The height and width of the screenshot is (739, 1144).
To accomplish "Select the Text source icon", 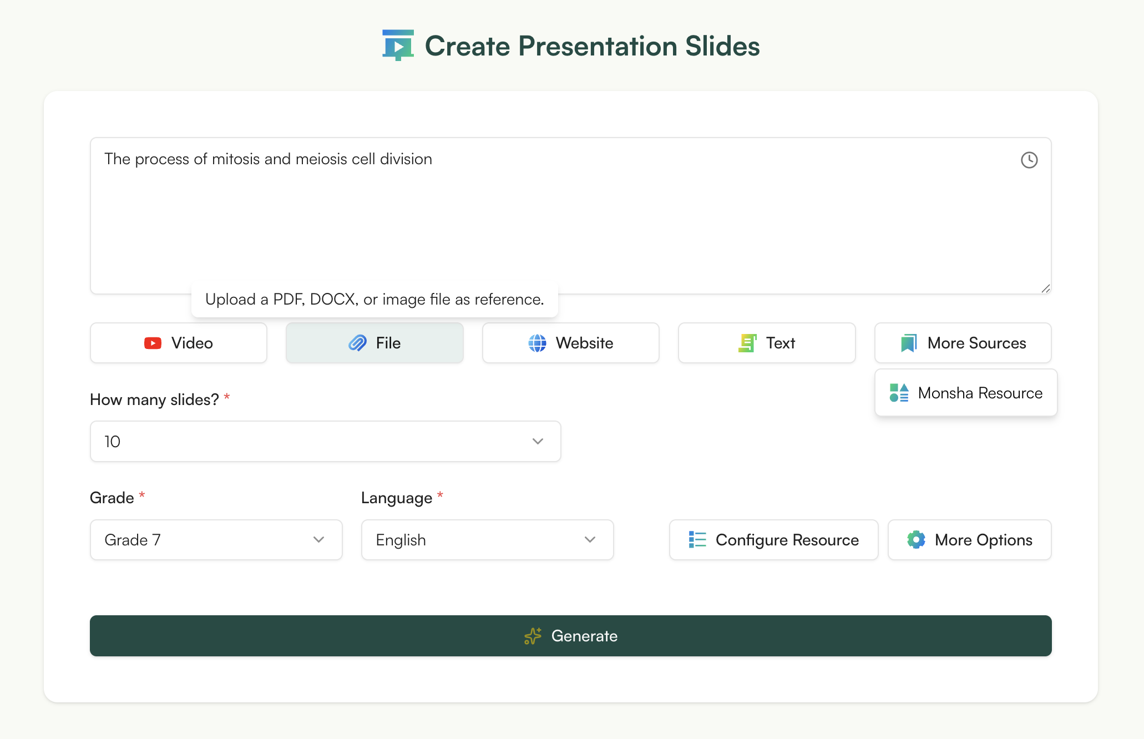I will [747, 343].
